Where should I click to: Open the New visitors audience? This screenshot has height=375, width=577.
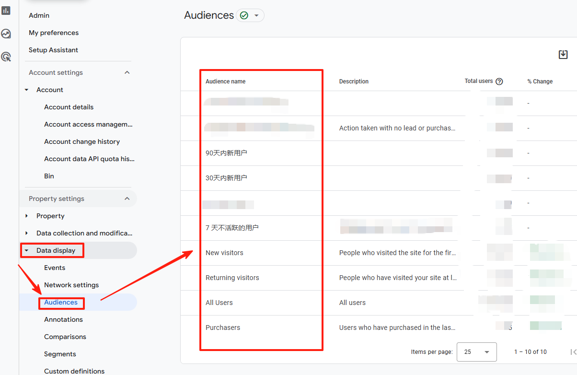224,253
